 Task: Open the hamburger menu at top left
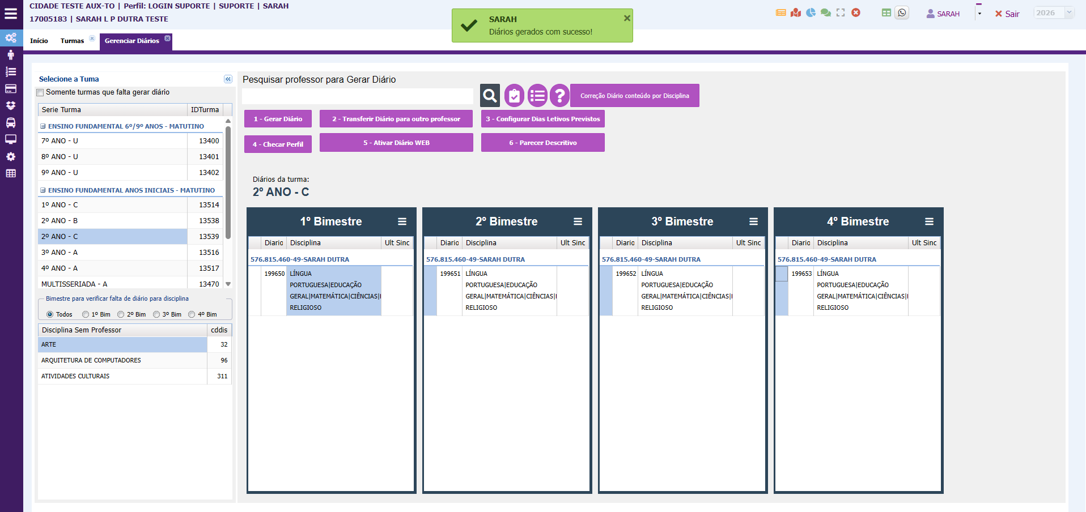pyautogui.click(x=11, y=14)
